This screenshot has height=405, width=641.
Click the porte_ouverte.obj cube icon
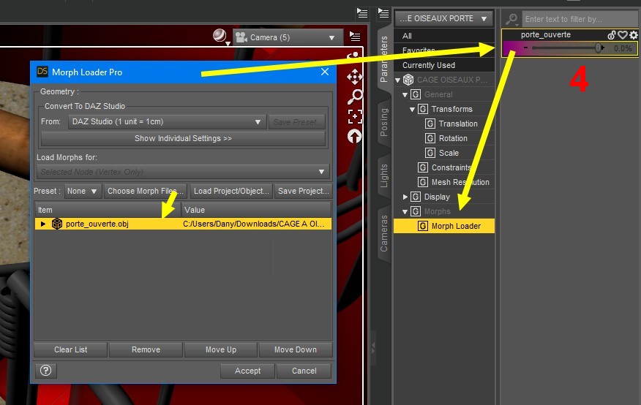[x=57, y=224]
